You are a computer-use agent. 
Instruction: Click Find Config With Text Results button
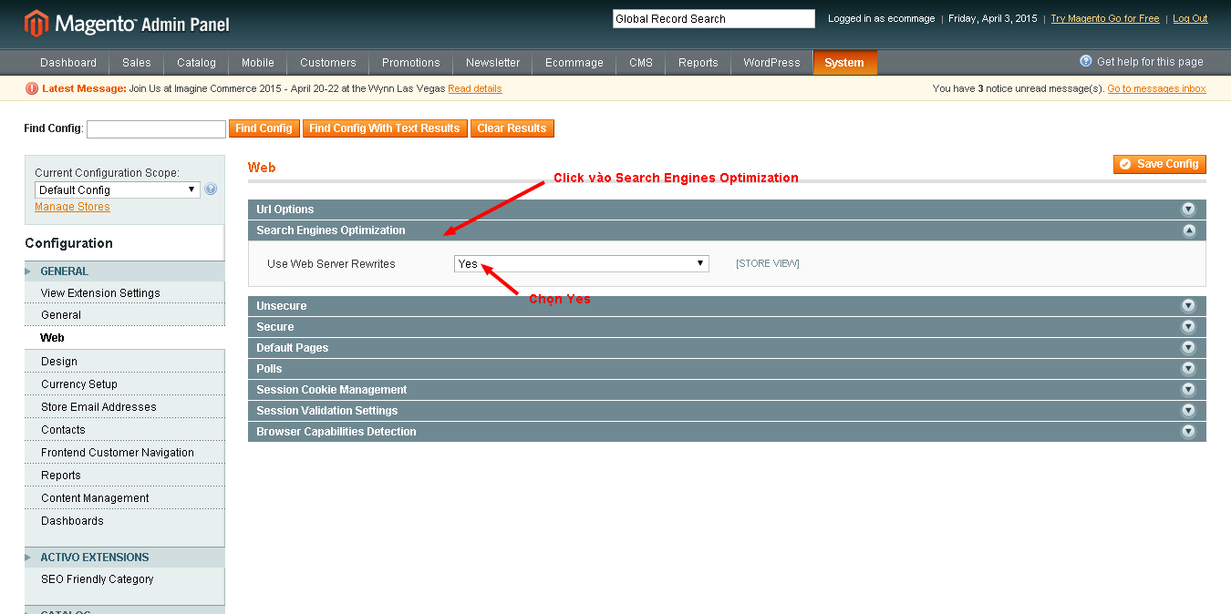[x=385, y=128]
